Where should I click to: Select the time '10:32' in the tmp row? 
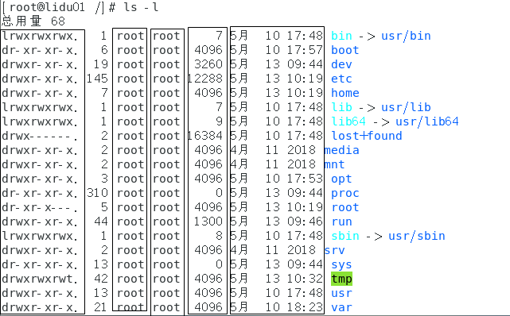point(305,279)
